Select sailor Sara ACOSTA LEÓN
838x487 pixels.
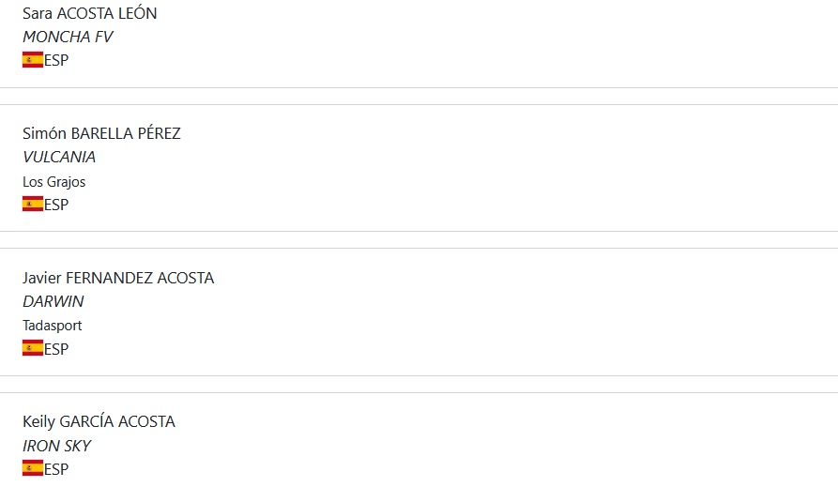90,13
